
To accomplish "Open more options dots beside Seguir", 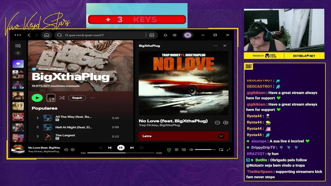I will click(93, 98).
